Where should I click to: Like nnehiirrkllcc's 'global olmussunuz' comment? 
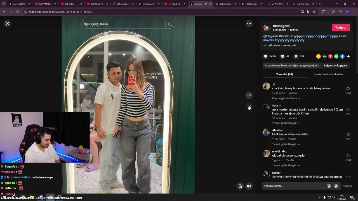click(348, 156)
